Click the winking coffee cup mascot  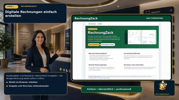163,85
